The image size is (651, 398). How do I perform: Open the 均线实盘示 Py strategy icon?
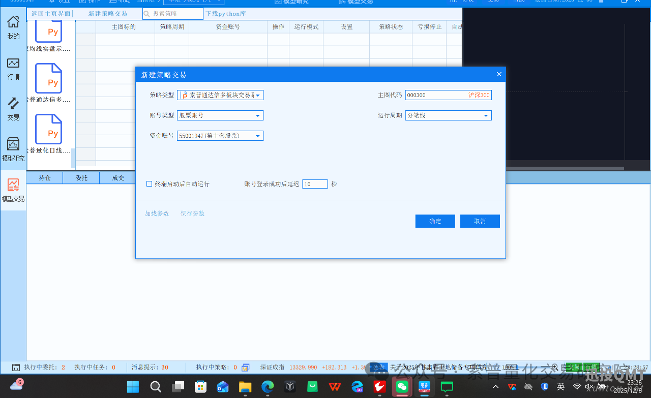pyautogui.click(x=48, y=32)
